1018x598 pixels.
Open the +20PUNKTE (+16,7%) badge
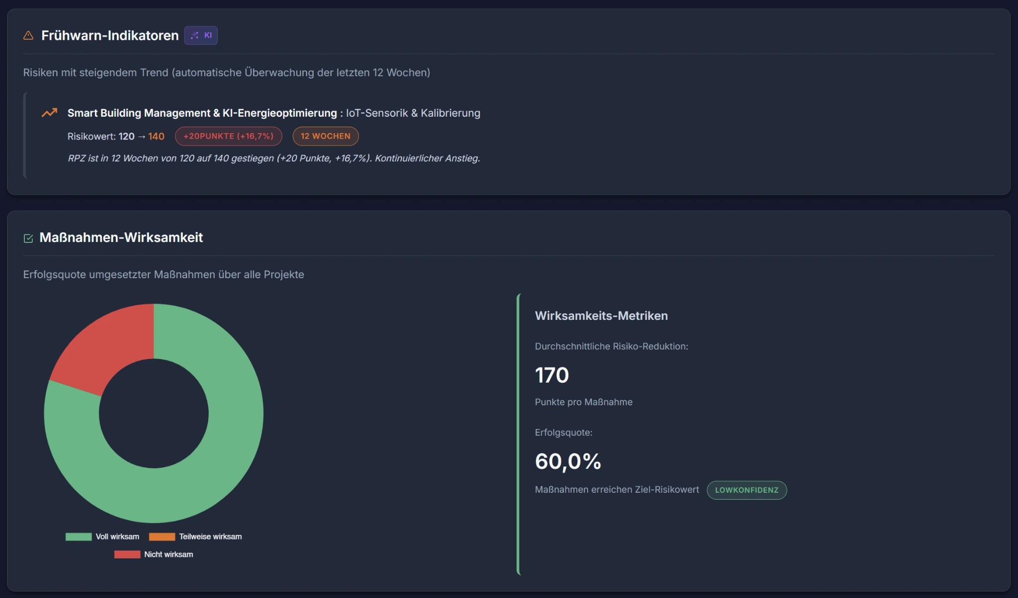click(x=228, y=136)
